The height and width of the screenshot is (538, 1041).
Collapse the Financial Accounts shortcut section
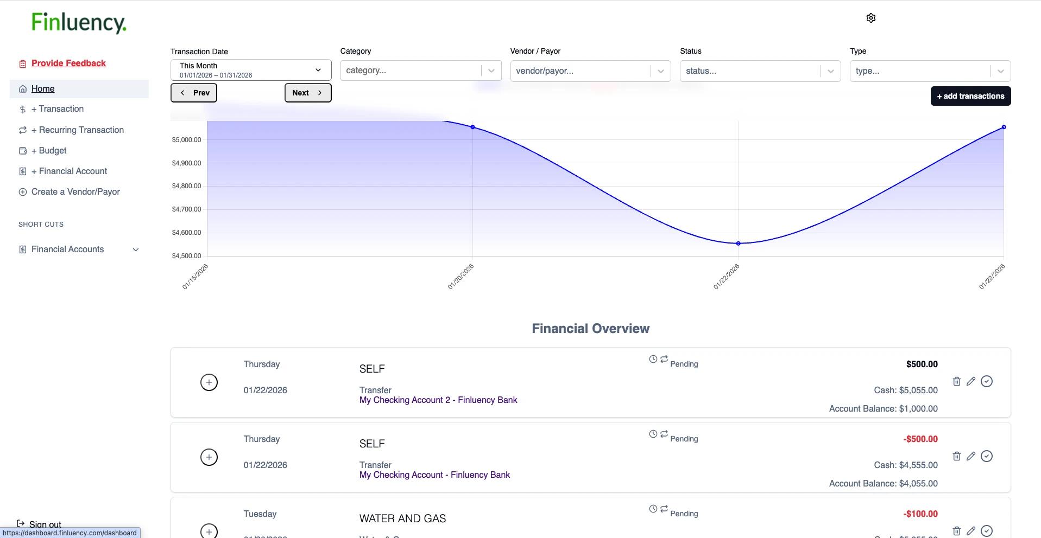[136, 249]
